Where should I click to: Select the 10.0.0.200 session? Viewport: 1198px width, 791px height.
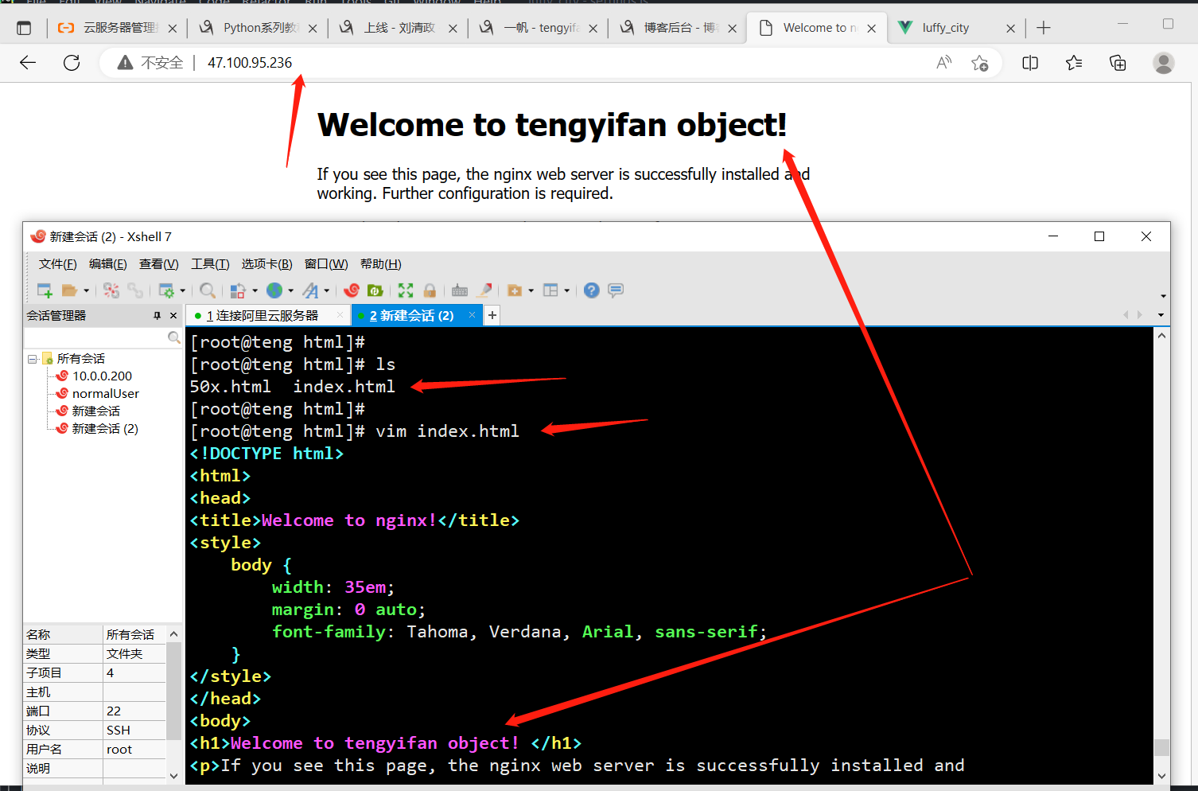coord(102,376)
